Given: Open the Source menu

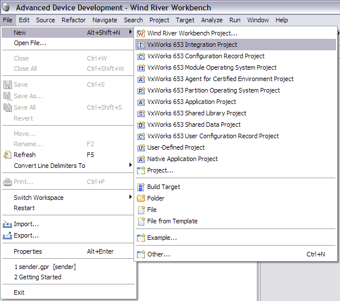Looking at the screenshot, I should click(46, 20).
